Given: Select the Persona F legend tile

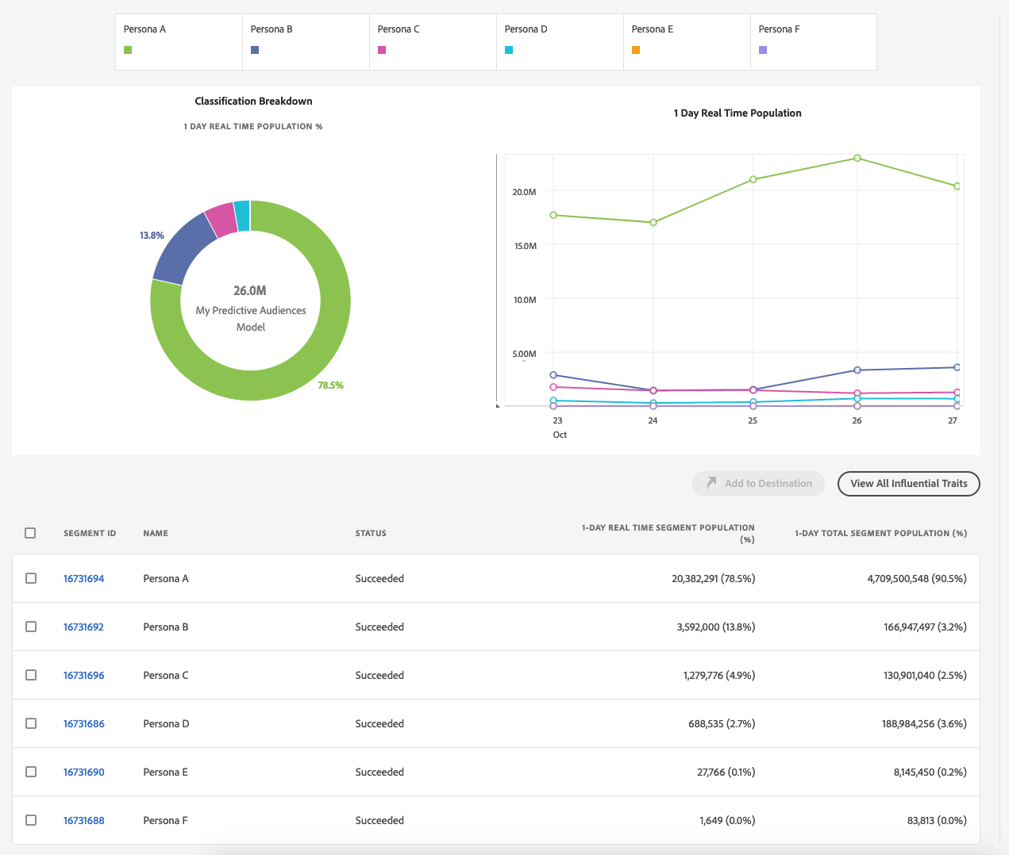Looking at the screenshot, I should 814,42.
